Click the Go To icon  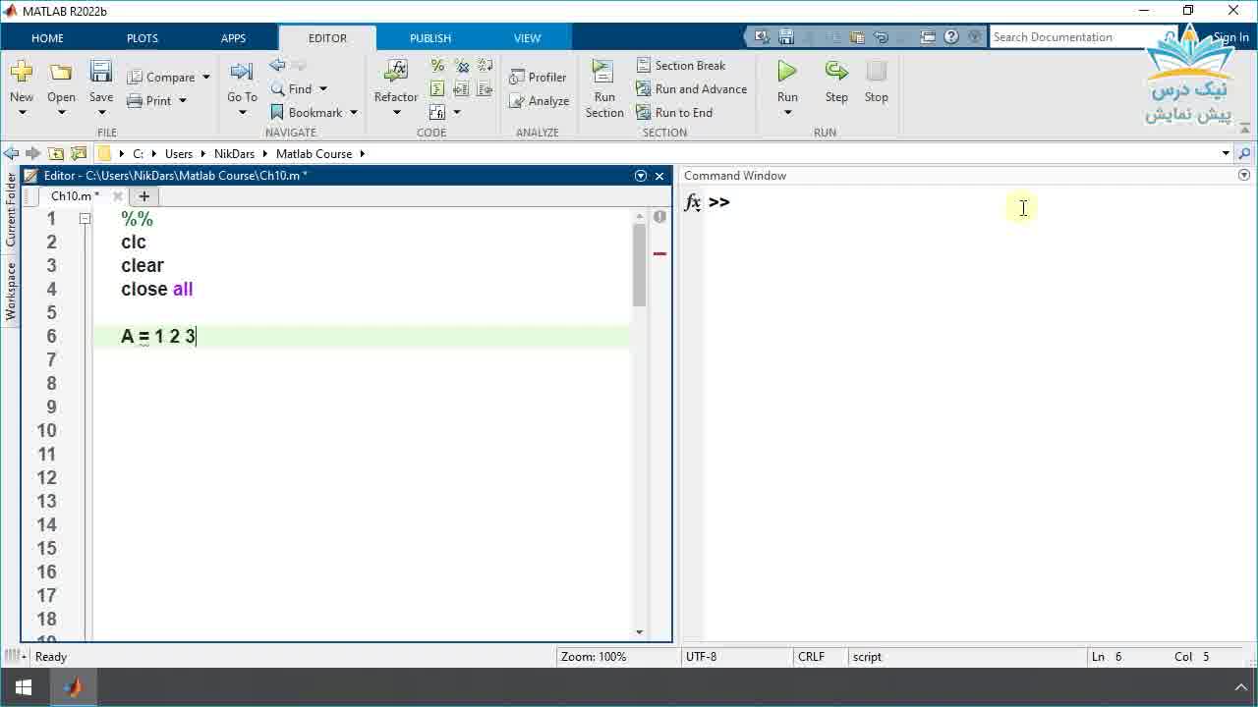click(x=242, y=72)
